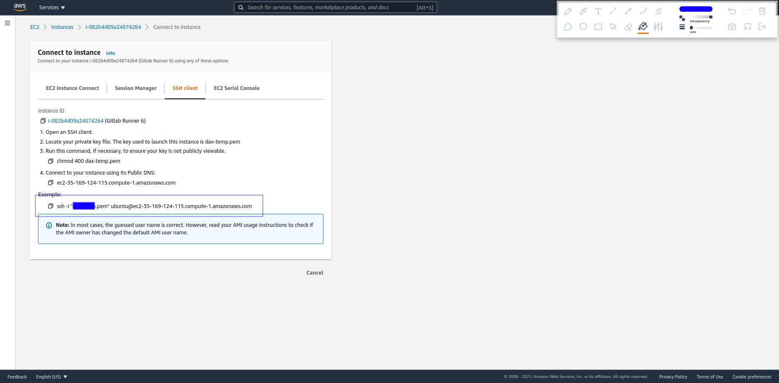Click the Info link beside Connect to instance
The width and height of the screenshot is (779, 383).
click(110, 53)
